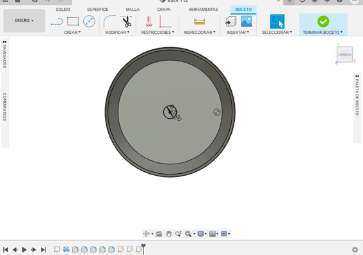Click the Pan hand icon
The width and height of the screenshot is (363, 255).
pyautogui.click(x=169, y=234)
